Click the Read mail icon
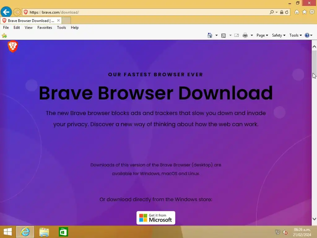The height and width of the screenshot is (238, 317). 237,35
